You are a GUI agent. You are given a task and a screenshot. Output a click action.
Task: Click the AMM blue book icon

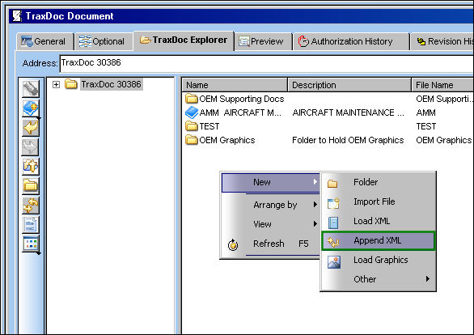pos(192,112)
